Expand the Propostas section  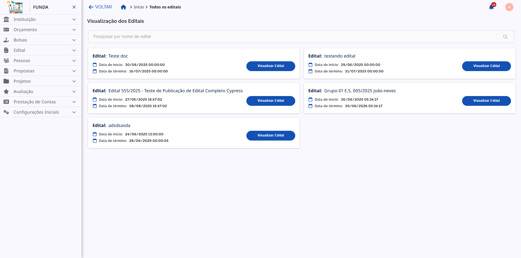tap(74, 71)
